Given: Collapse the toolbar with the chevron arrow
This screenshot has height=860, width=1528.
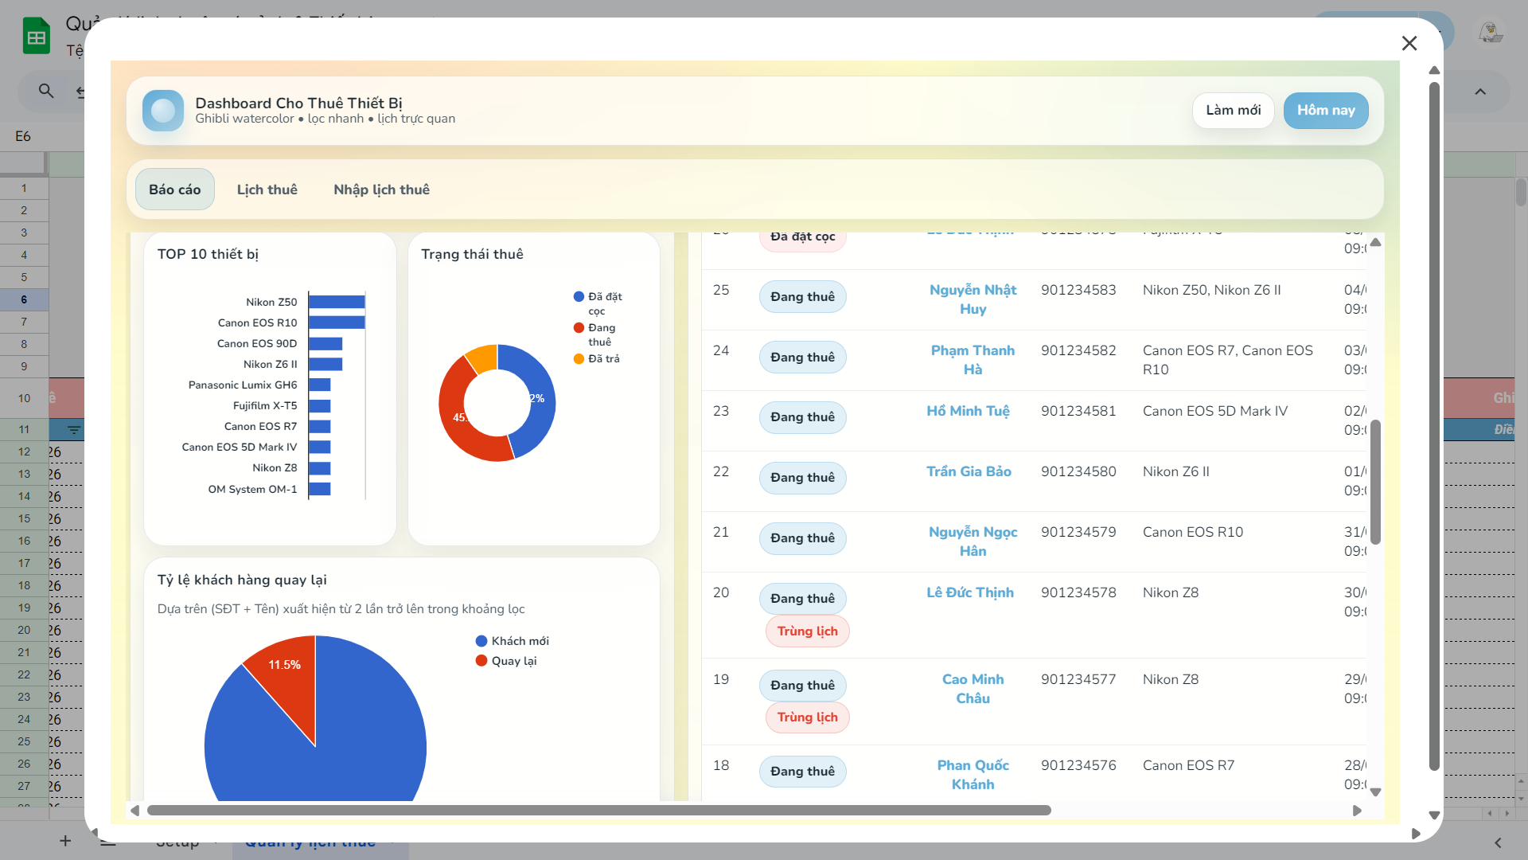Looking at the screenshot, I should click(1480, 92).
